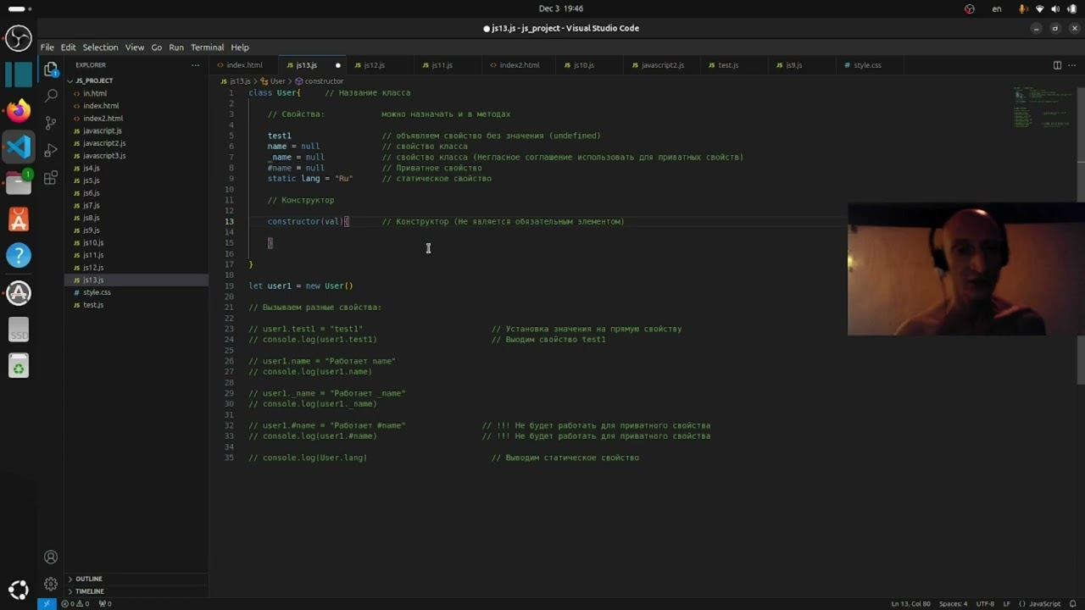The image size is (1085, 610).
Task: Click the User breadcrumb item
Action: click(272, 81)
